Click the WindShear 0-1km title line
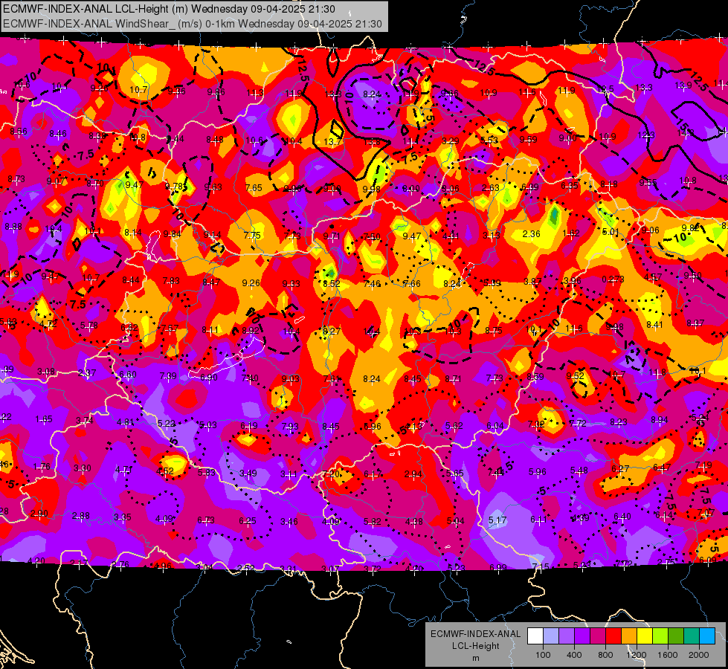Screen dimensions: 728x669 (x=192, y=24)
